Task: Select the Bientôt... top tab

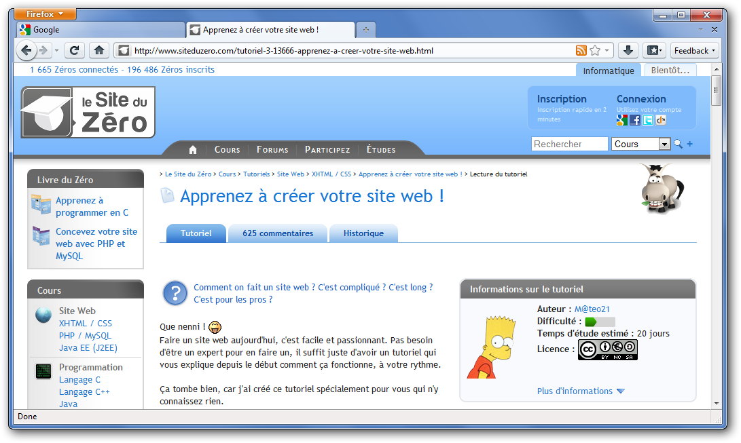Action: pos(670,70)
